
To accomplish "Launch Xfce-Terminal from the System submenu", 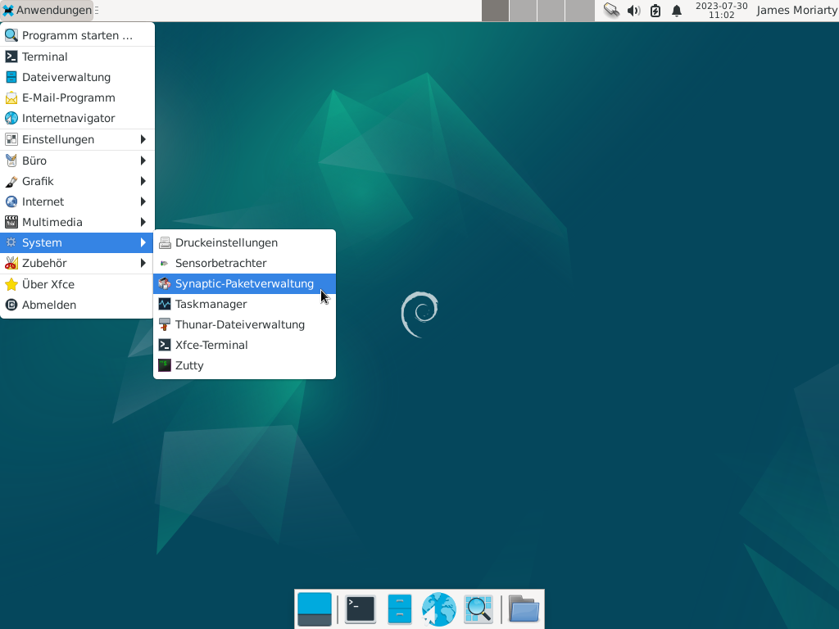I will coord(244,345).
